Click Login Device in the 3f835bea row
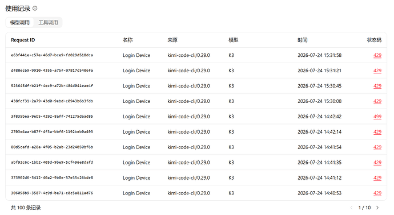The height and width of the screenshot is (215, 394). (136, 117)
